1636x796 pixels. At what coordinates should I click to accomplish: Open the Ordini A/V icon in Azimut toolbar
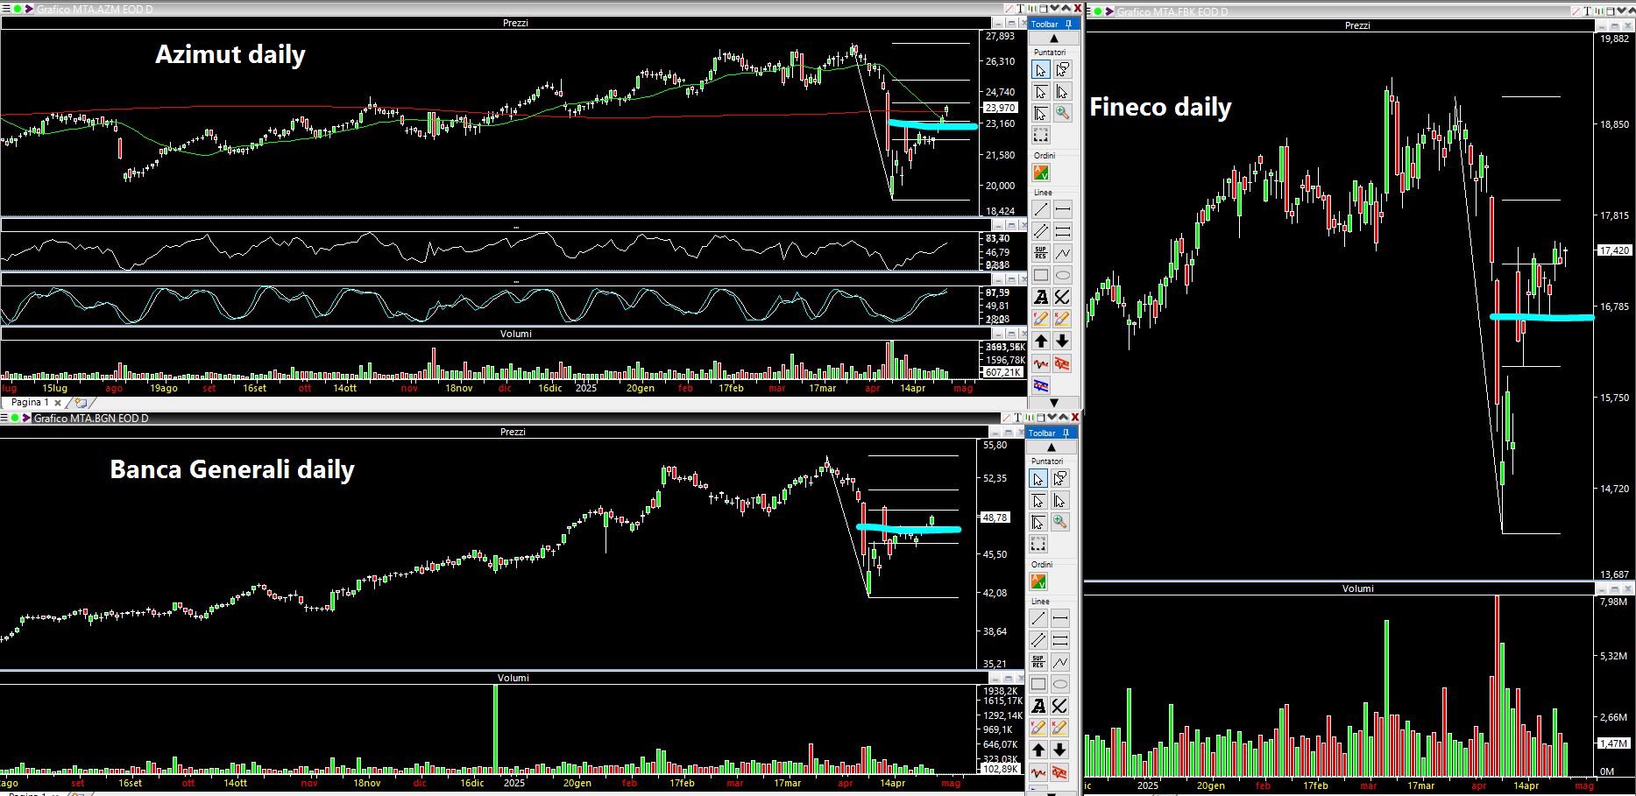click(x=1041, y=173)
